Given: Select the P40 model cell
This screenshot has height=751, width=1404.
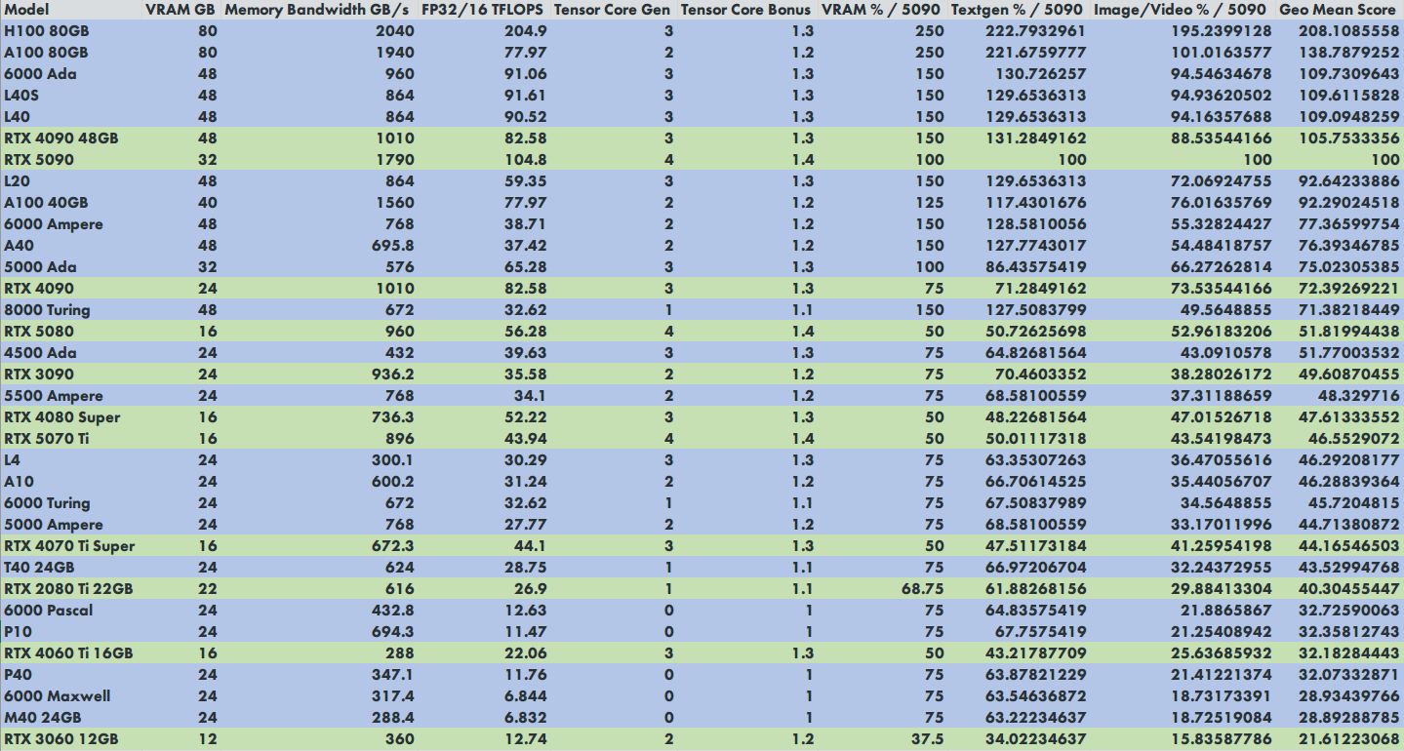Looking at the screenshot, I should pos(18,675).
